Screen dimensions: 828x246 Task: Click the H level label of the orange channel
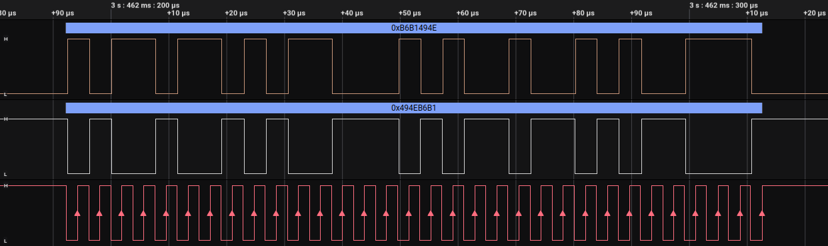(6, 39)
